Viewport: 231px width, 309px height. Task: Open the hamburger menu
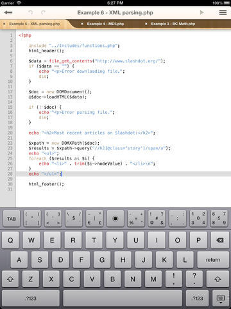click(223, 12)
